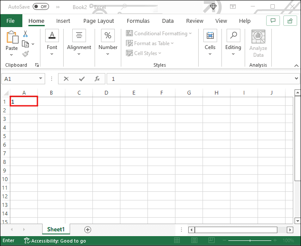Viewport: 301px width, 246px height.
Task: Open the Font group button
Action: [52, 35]
